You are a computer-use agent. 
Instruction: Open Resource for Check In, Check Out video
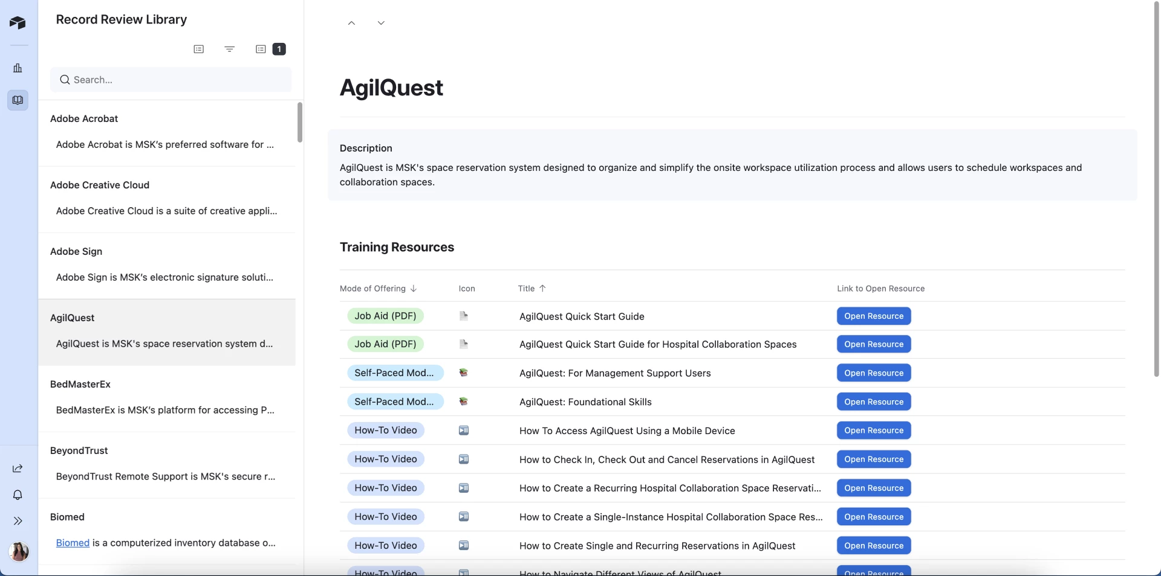874,459
